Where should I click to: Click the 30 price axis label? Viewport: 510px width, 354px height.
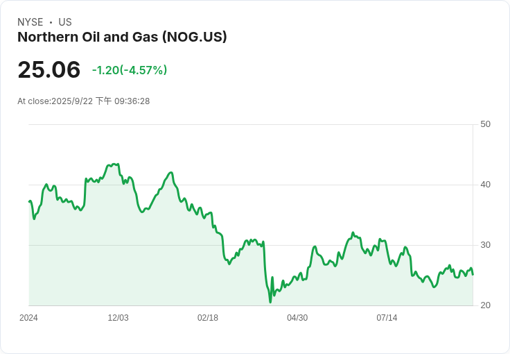click(x=485, y=245)
